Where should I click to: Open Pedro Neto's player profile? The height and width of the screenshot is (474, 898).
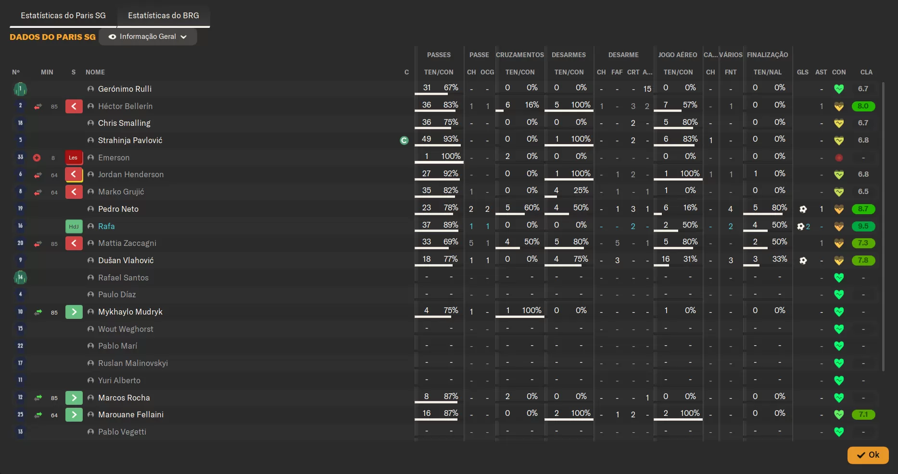(118, 209)
